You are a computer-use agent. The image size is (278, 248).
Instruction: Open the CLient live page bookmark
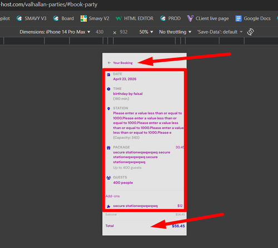208,18
